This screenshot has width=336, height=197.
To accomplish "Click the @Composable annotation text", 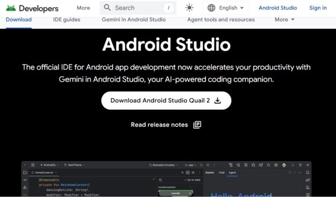I will click(49, 180).
